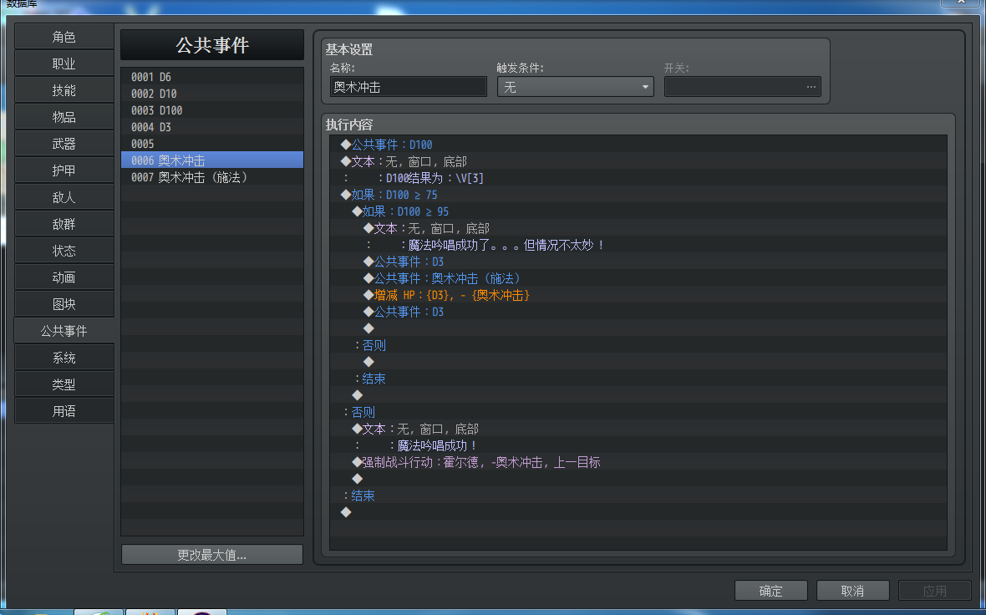Select common event 0004 D3

pos(212,127)
